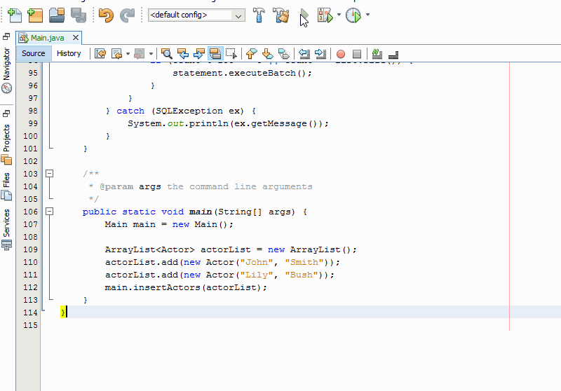Undo the last edit

click(x=105, y=15)
